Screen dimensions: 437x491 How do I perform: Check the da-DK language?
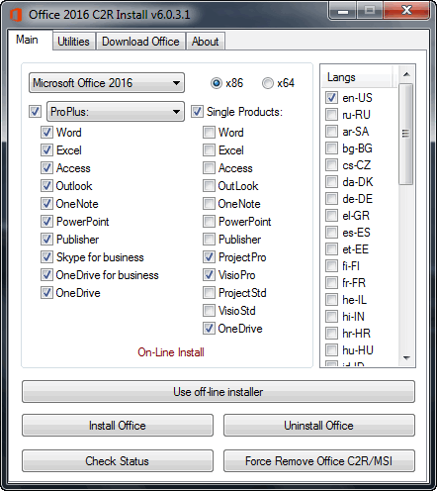click(331, 182)
